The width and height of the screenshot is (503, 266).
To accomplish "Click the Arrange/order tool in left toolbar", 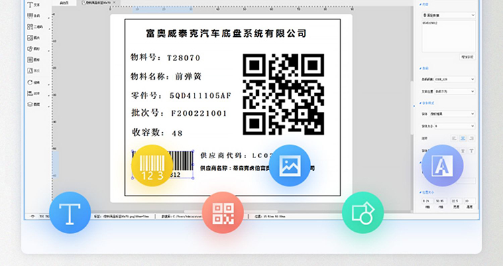I will pyautogui.click(x=34, y=93).
